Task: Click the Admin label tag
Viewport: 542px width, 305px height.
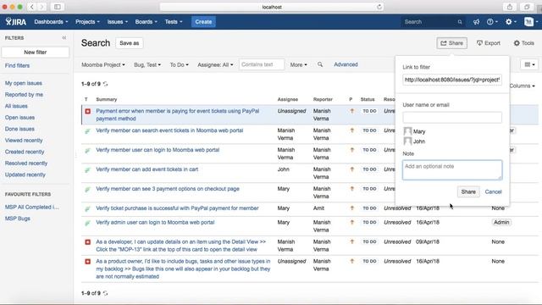Action: click(x=501, y=222)
